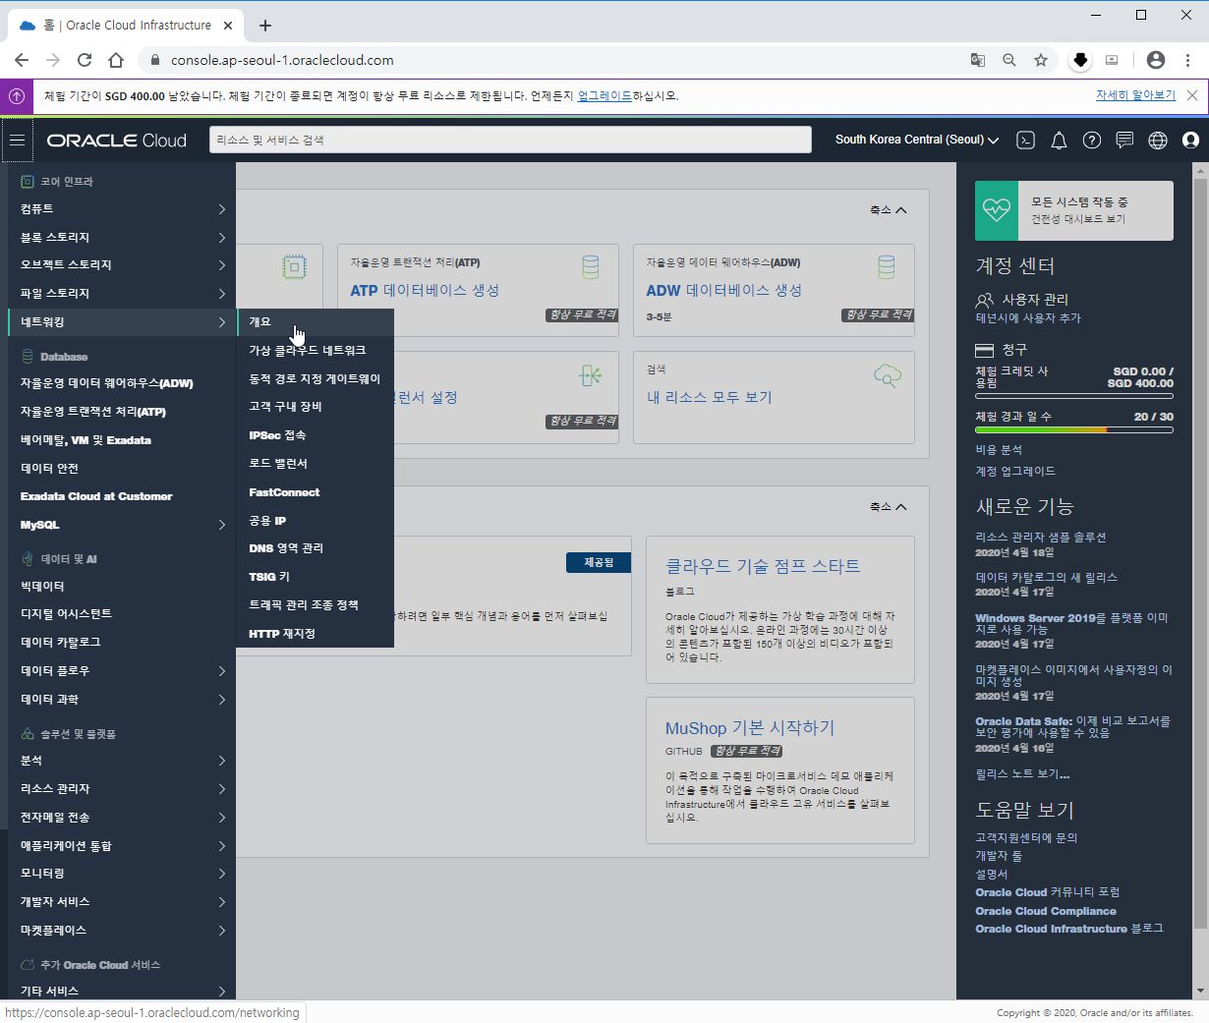This screenshot has width=1209, height=1023.
Task: Go to browser home page icon
Action: pos(116,60)
